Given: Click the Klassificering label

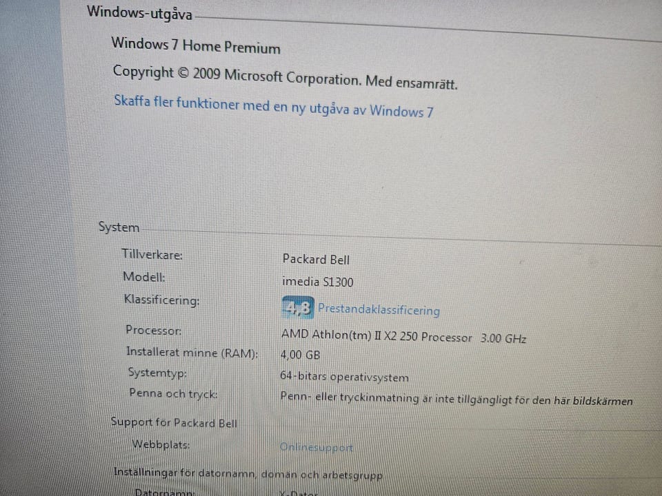Looking at the screenshot, I should point(161,300).
